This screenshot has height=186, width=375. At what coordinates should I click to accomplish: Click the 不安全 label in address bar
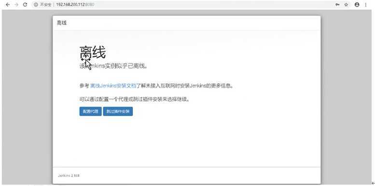coord(45,5)
